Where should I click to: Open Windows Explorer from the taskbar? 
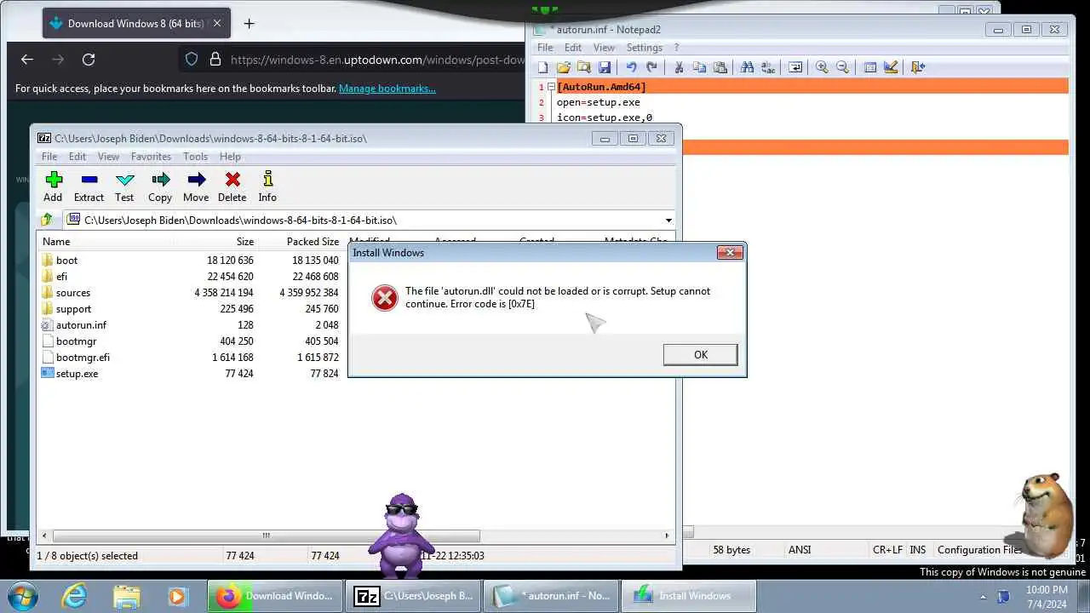click(x=126, y=596)
